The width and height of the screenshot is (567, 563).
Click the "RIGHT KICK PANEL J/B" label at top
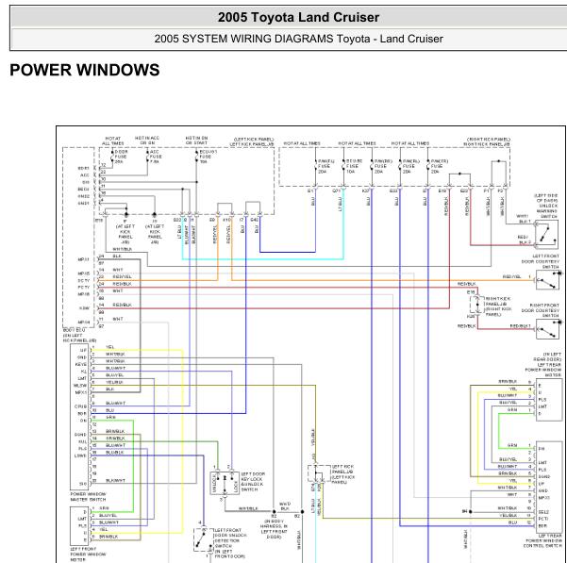click(487, 142)
